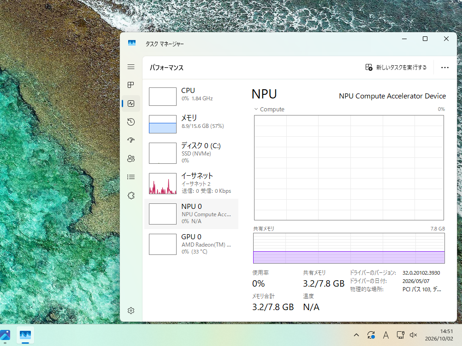The width and height of the screenshot is (462, 346).
Task: Click the sync update tray icon
Action: tap(371, 335)
